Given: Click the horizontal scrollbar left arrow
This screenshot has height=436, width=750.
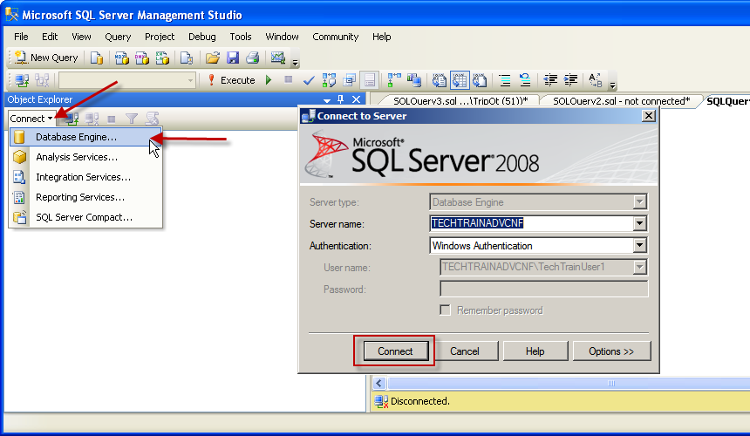Looking at the screenshot, I should click(379, 383).
